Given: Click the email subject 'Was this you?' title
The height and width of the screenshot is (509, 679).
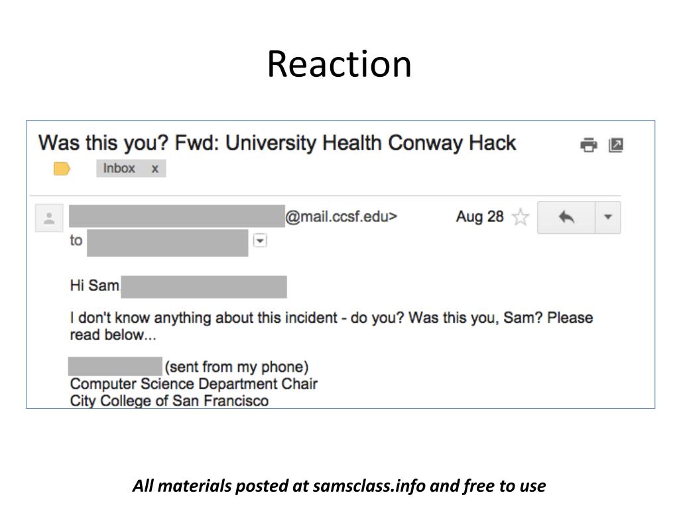Looking at the screenshot, I should [x=277, y=143].
